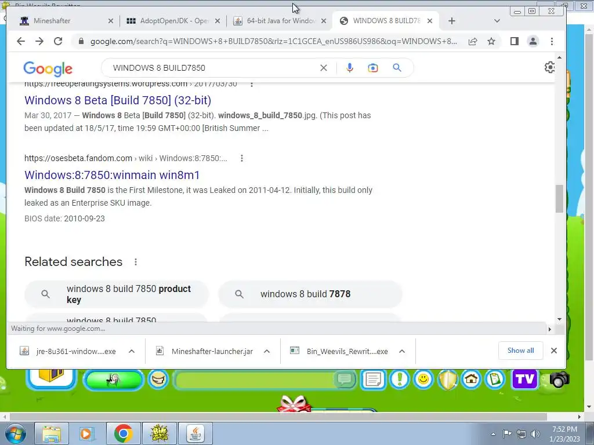The image size is (594, 445).
Task: Open the Chrome three-dot menu
Action: pos(552,41)
